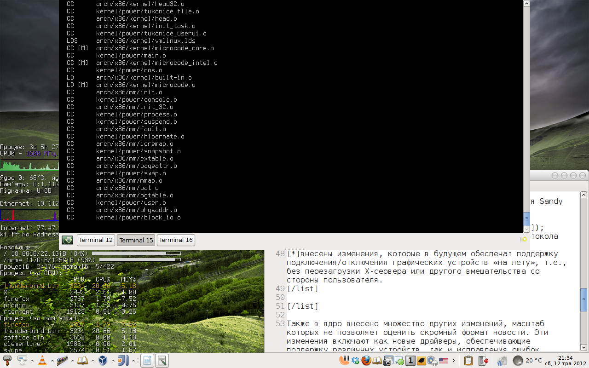Click the chat status tray icon
The image size is (589, 368).
[399, 361]
